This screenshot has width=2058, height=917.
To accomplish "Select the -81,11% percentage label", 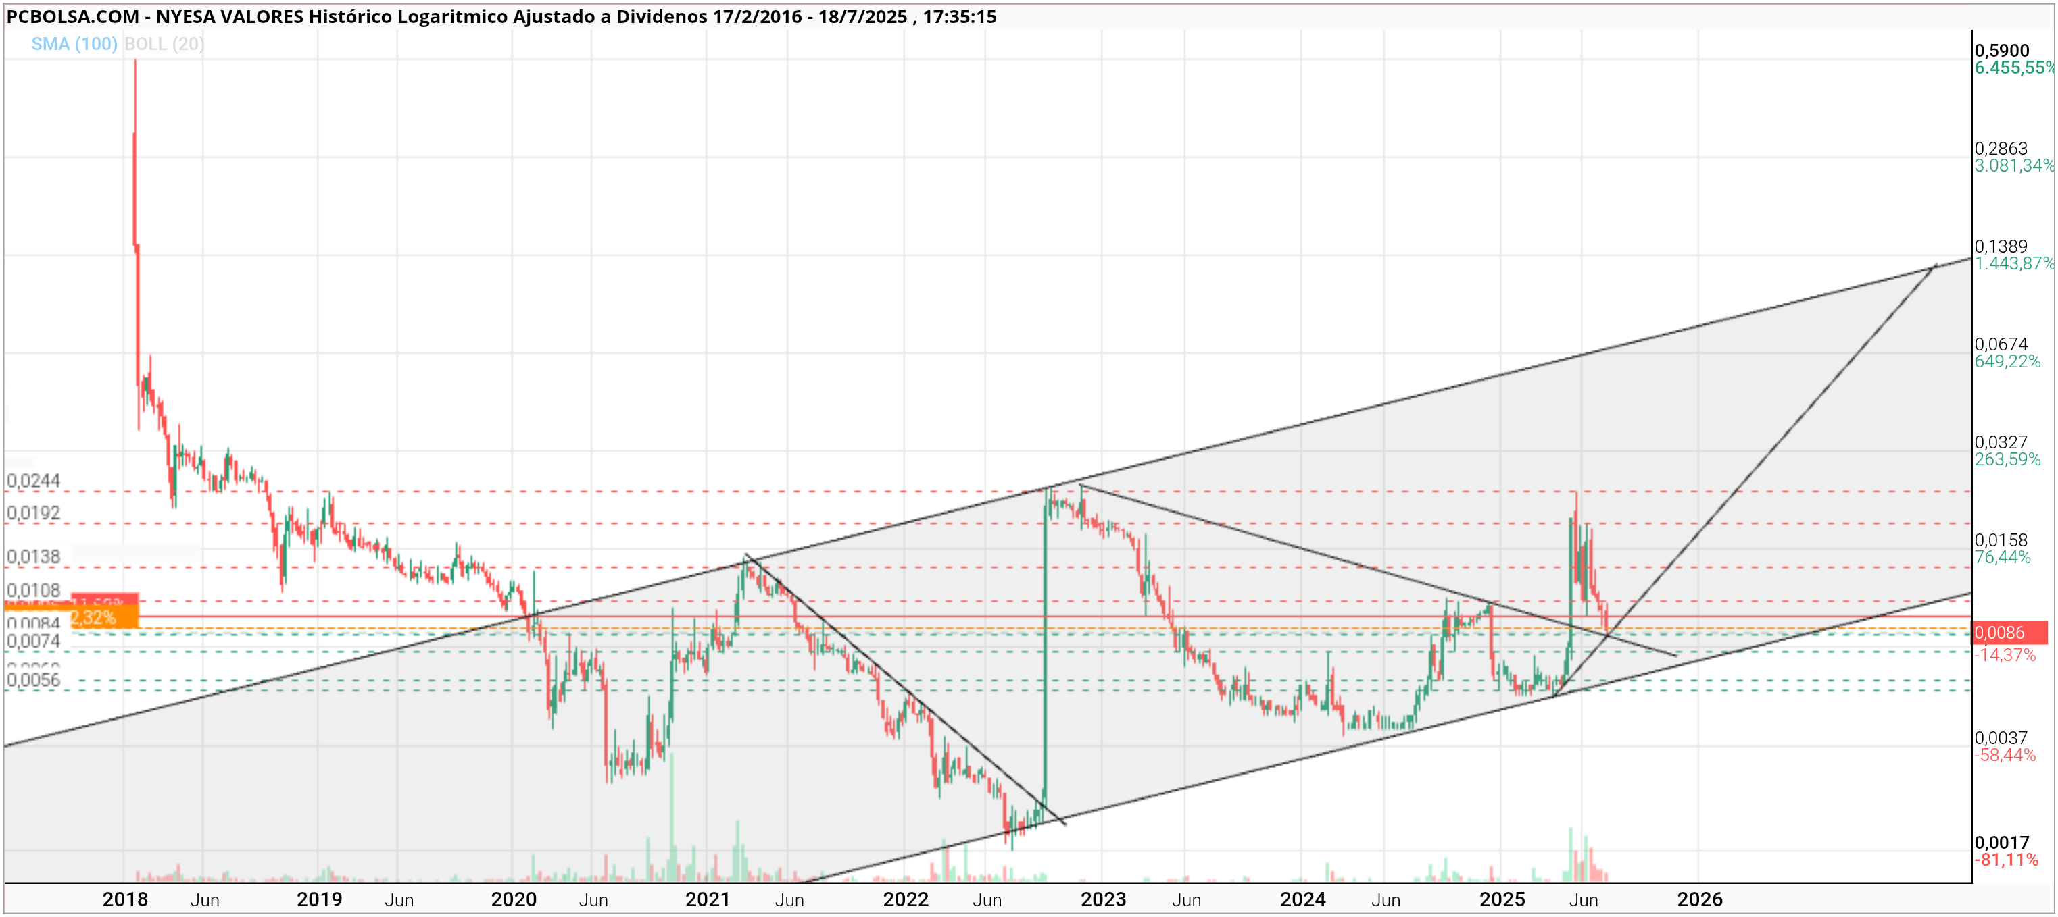I will [2006, 860].
